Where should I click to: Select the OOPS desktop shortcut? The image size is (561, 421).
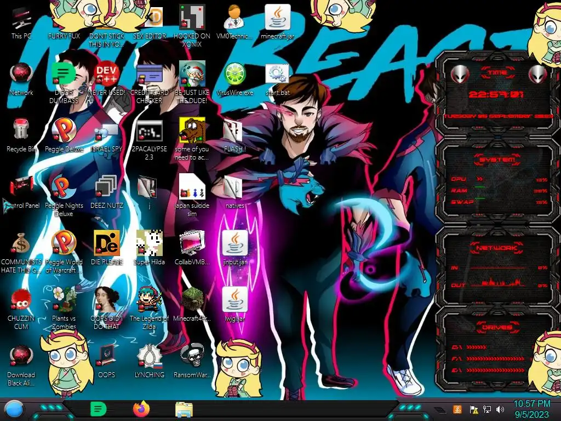tap(107, 362)
